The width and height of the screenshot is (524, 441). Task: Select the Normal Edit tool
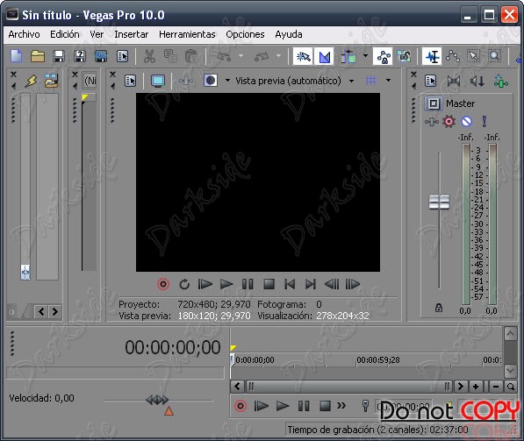(432, 56)
